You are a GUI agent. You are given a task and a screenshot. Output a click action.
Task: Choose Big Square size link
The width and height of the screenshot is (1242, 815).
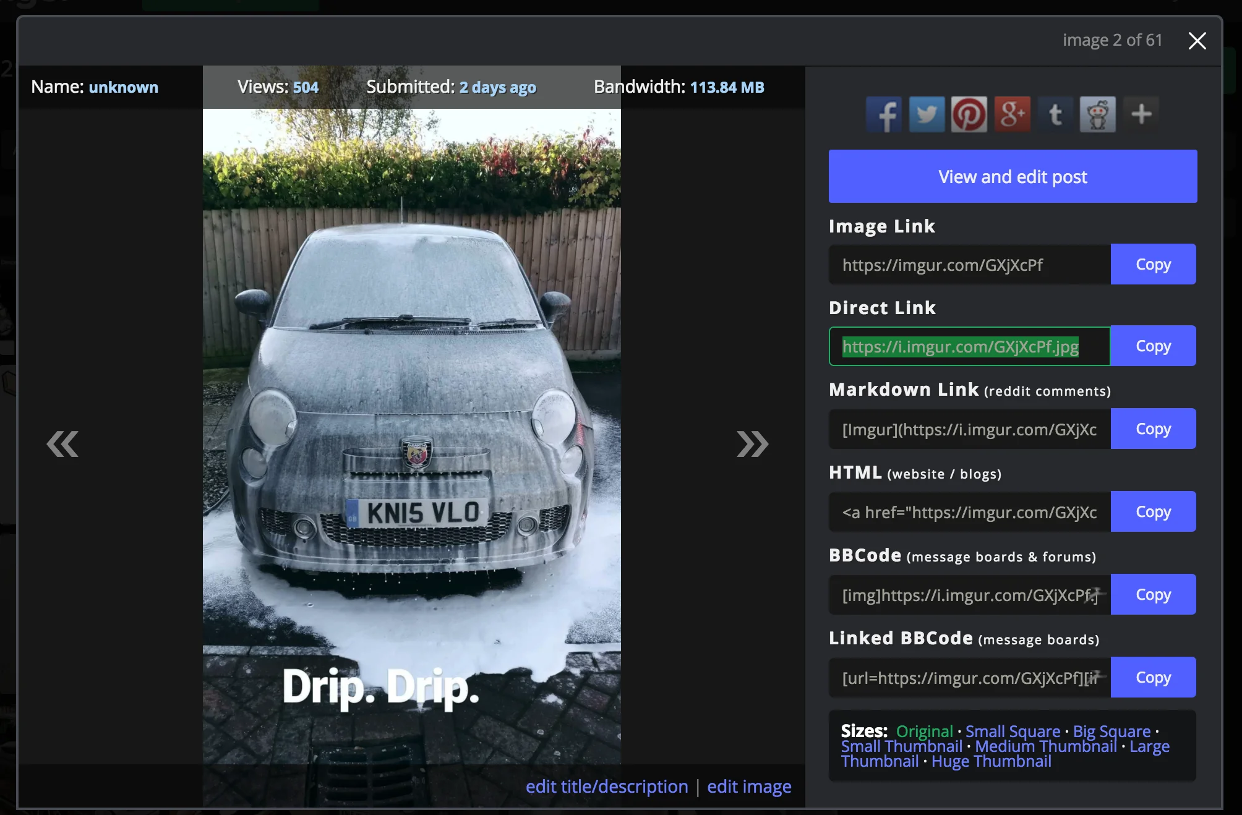pyautogui.click(x=1111, y=732)
